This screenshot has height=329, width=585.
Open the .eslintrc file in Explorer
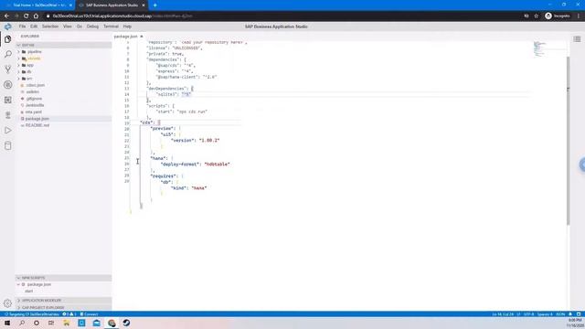32,91
